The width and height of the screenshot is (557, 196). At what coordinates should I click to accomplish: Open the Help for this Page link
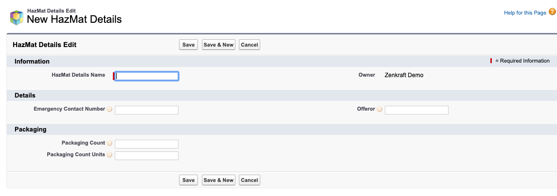525,13
